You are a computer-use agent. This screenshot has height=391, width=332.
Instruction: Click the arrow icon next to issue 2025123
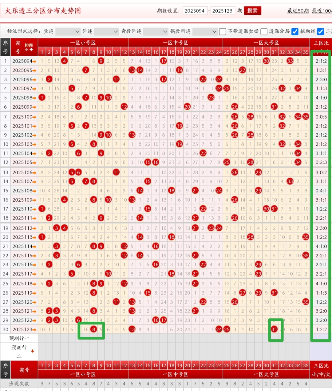34,330
